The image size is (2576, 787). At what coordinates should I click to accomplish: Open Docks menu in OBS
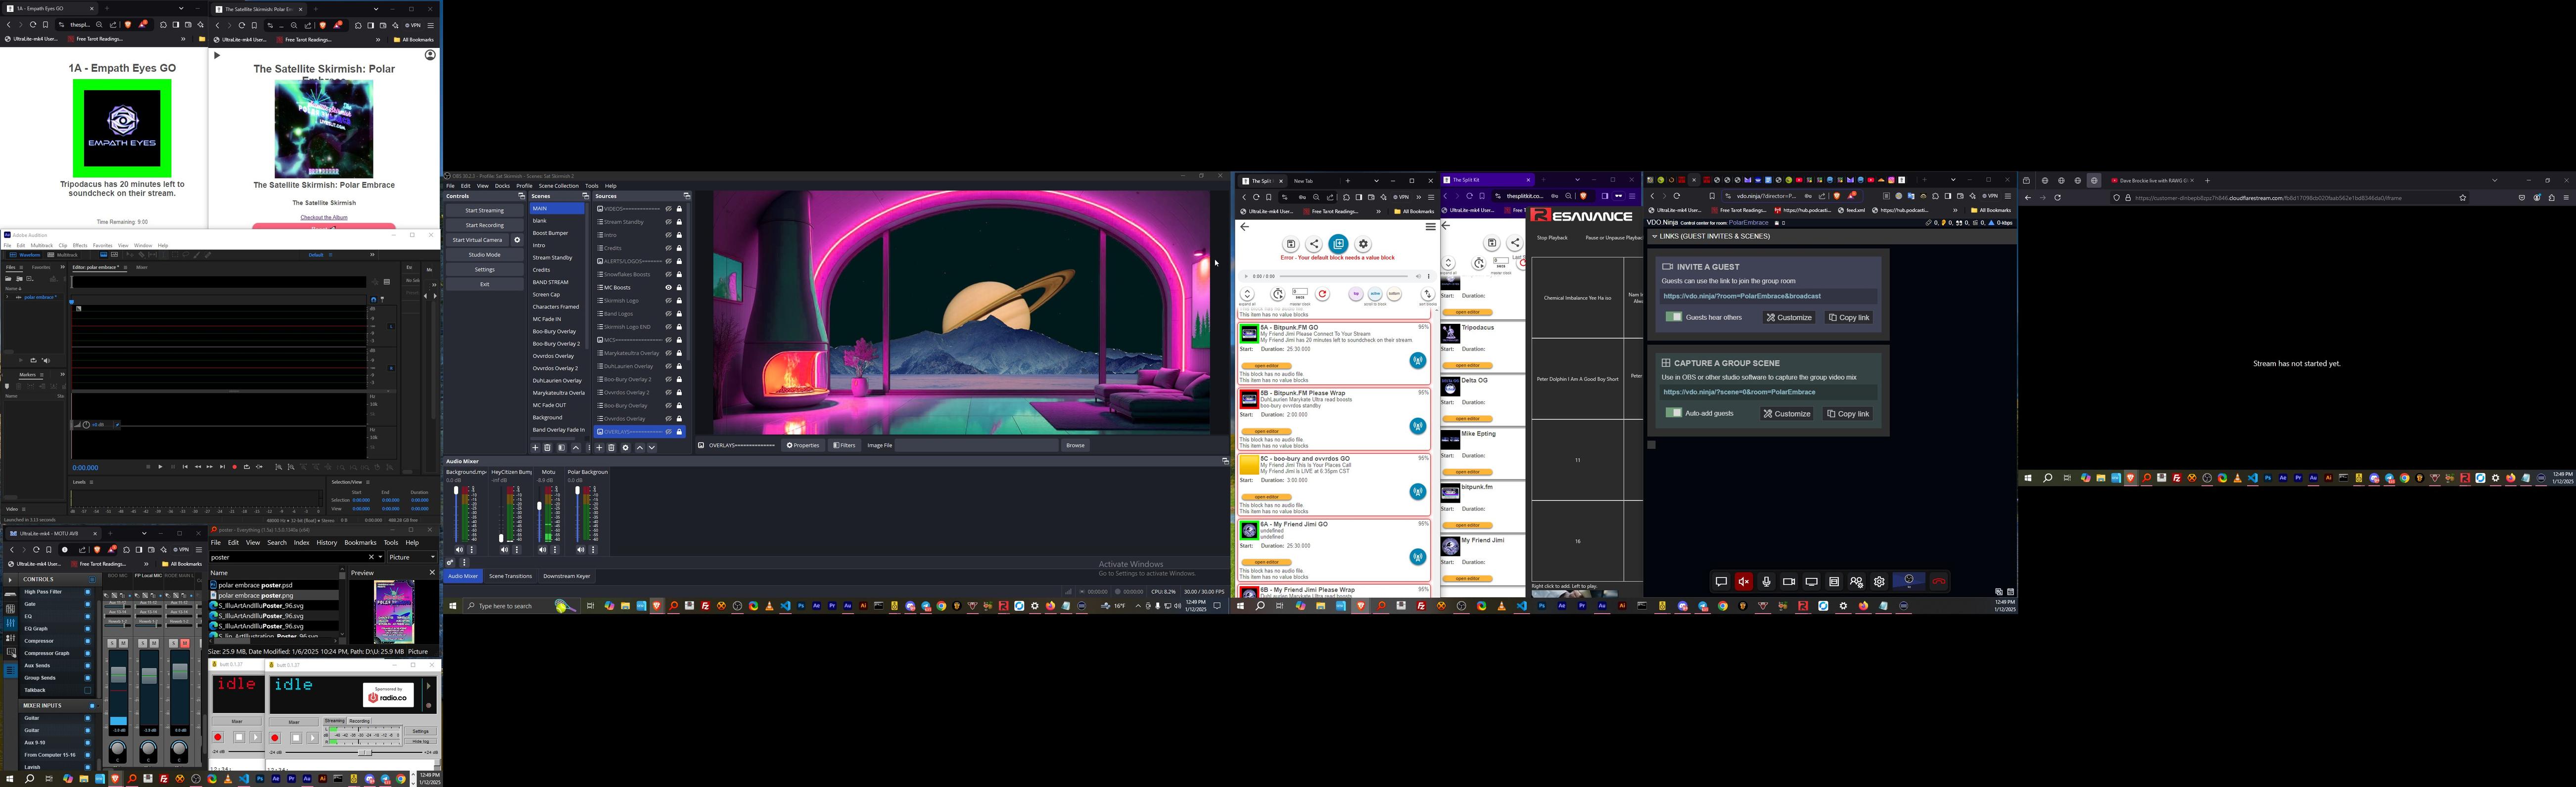[502, 186]
